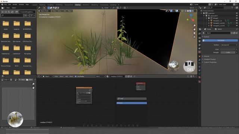The image size is (239, 134).
Task: Click the Use Nodes button in World
Action: pos(220,41)
